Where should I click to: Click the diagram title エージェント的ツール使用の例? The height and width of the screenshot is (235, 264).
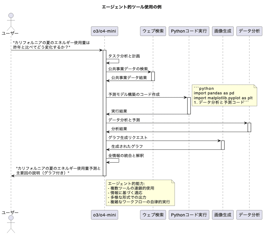pyautogui.click(x=132, y=7)
